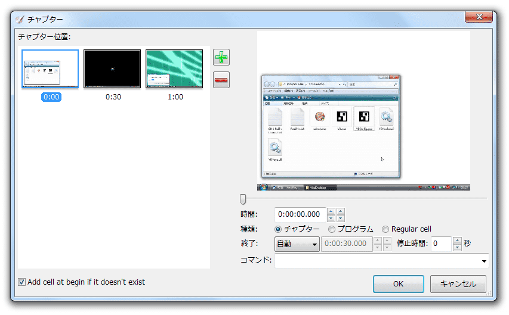Select the チャプター radio button
The width and height of the screenshot is (509, 315).
pyautogui.click(x=278, y=229)
